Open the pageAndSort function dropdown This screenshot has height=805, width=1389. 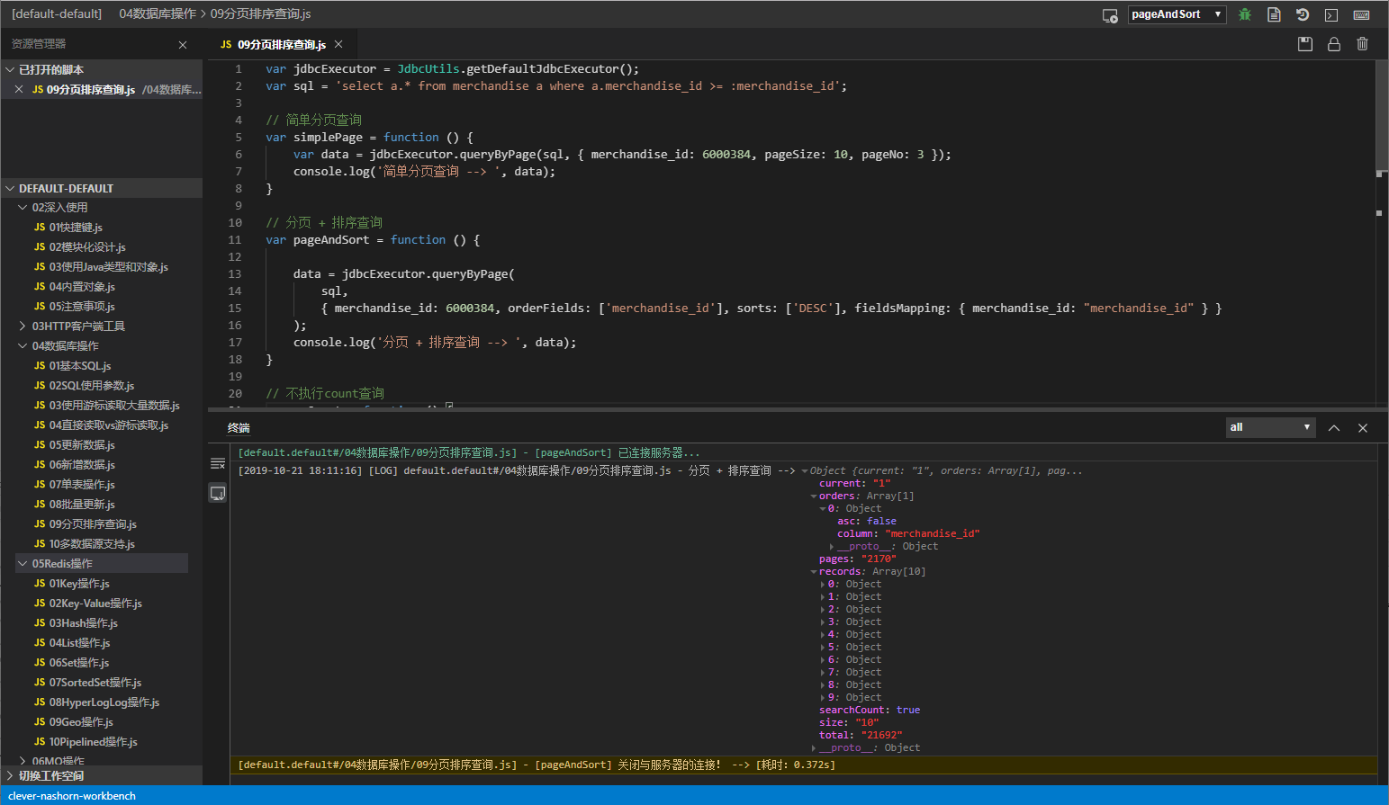pyautogui.click(x=1177, y=14)
